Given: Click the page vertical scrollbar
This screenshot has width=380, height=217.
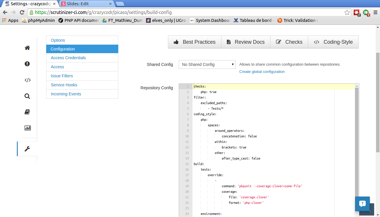Looking at the screenshot, I should [378, 102].
